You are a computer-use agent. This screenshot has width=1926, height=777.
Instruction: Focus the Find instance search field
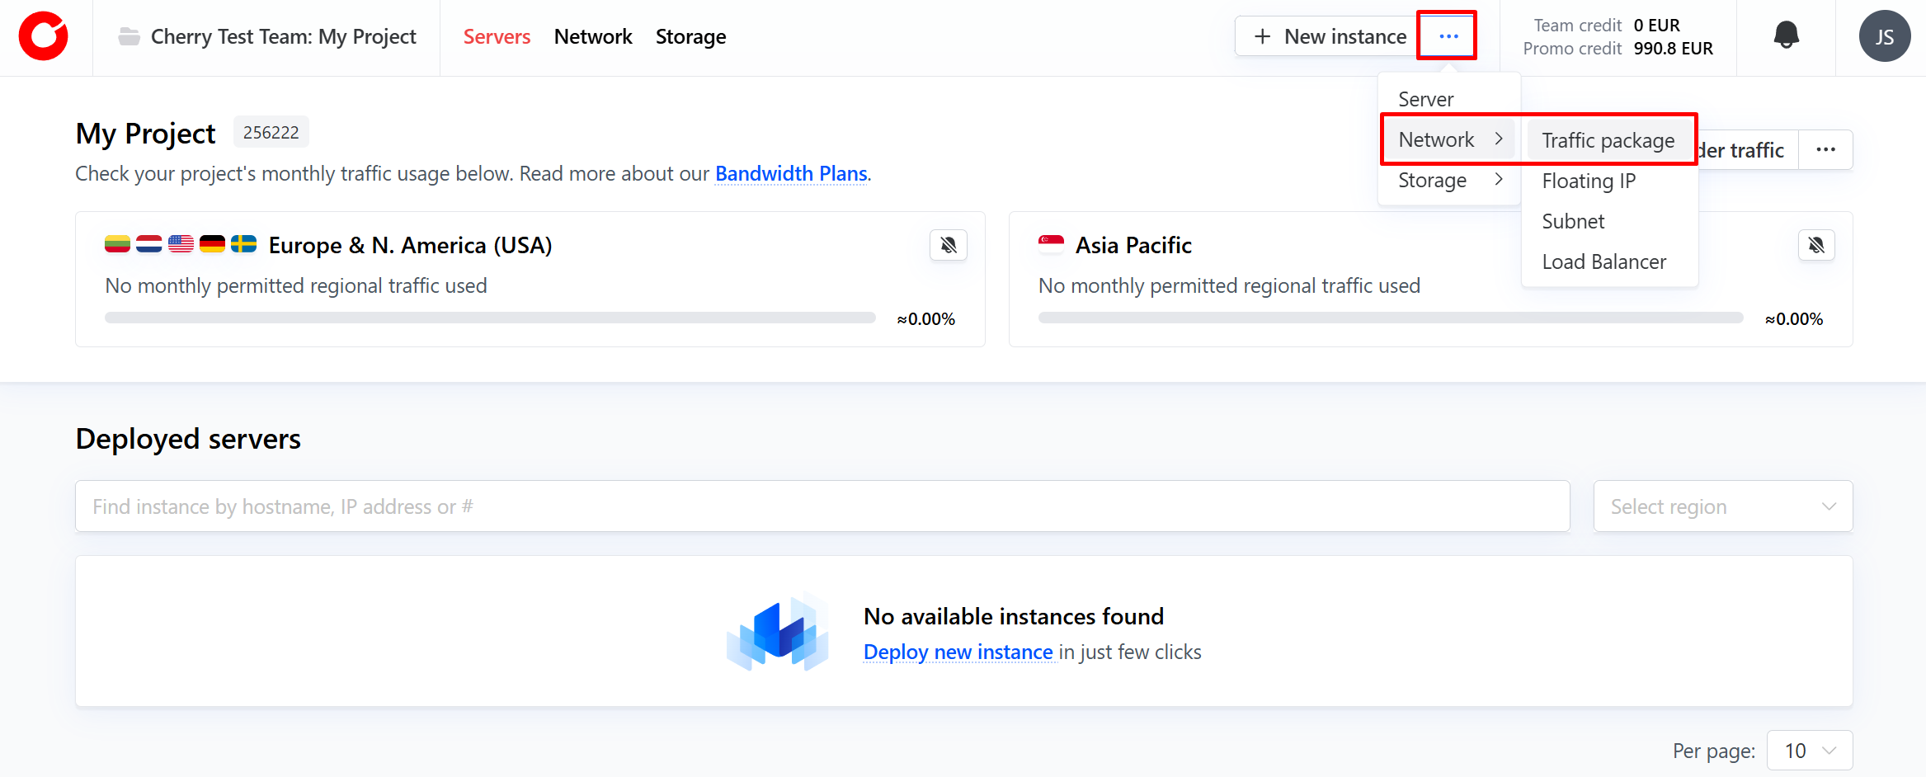(x=822, y=506)
